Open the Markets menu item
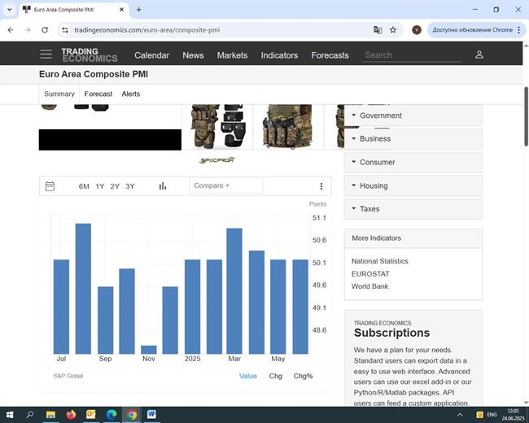 click(x=232, y=55)
